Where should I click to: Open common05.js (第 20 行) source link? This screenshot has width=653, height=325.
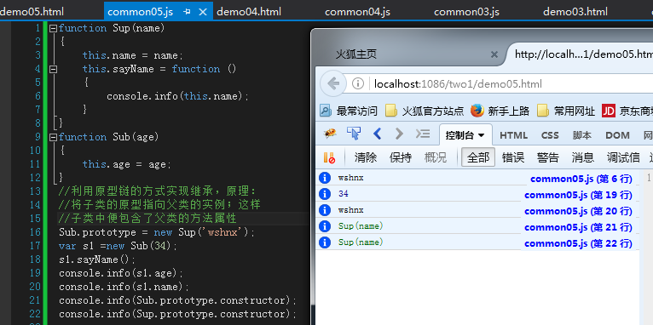[578, 212]
